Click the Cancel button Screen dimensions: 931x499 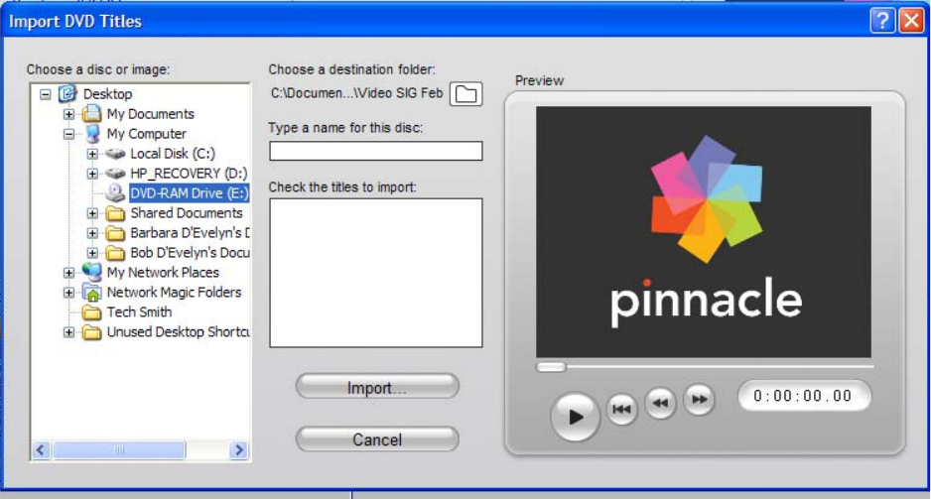[377, 439]
